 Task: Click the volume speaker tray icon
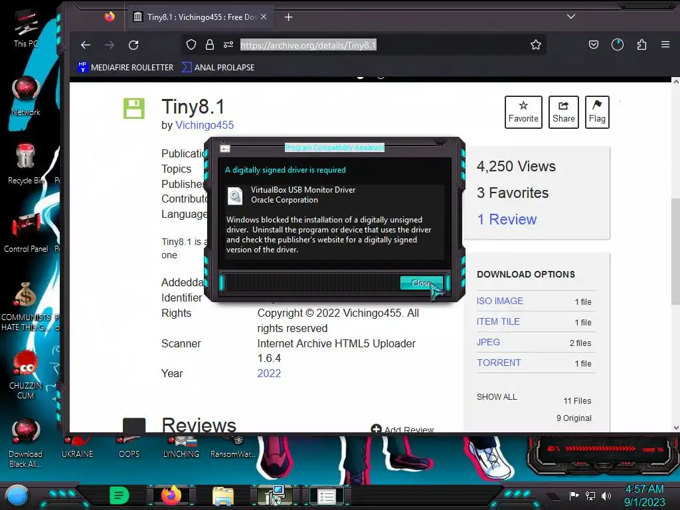tap(606, 495)
